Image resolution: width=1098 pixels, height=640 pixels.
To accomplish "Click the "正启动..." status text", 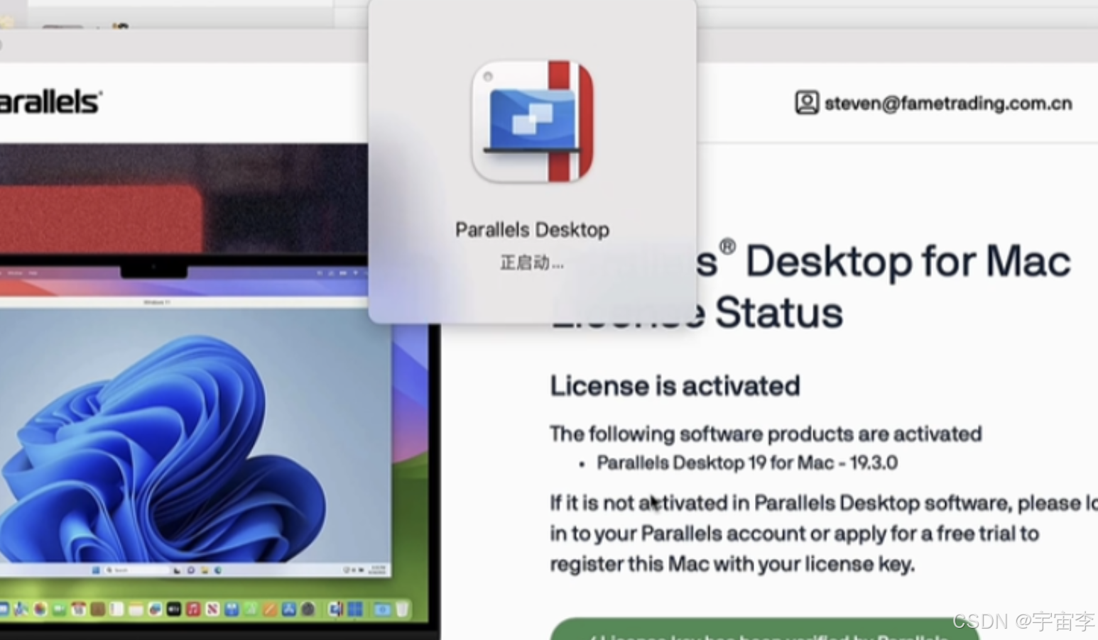I will click(x=532, y=263).
